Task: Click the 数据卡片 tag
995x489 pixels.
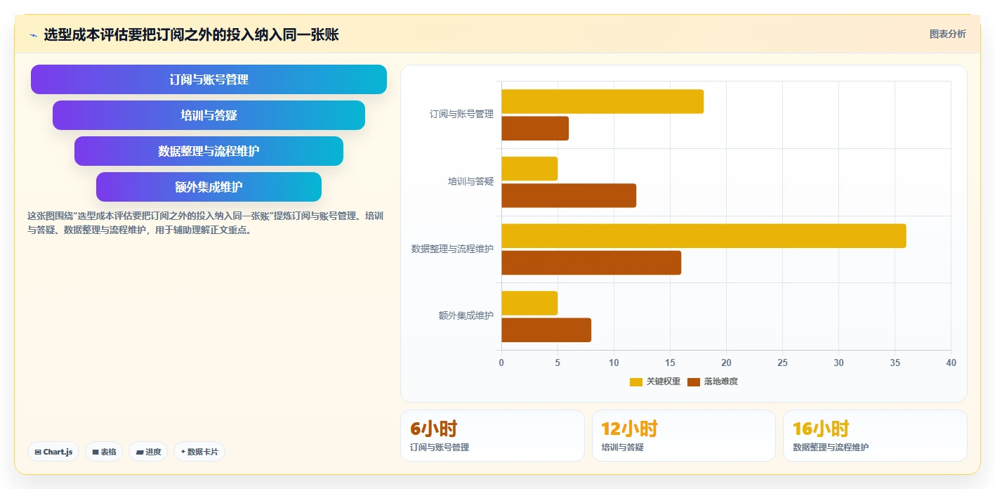Action: coord(199,452)
